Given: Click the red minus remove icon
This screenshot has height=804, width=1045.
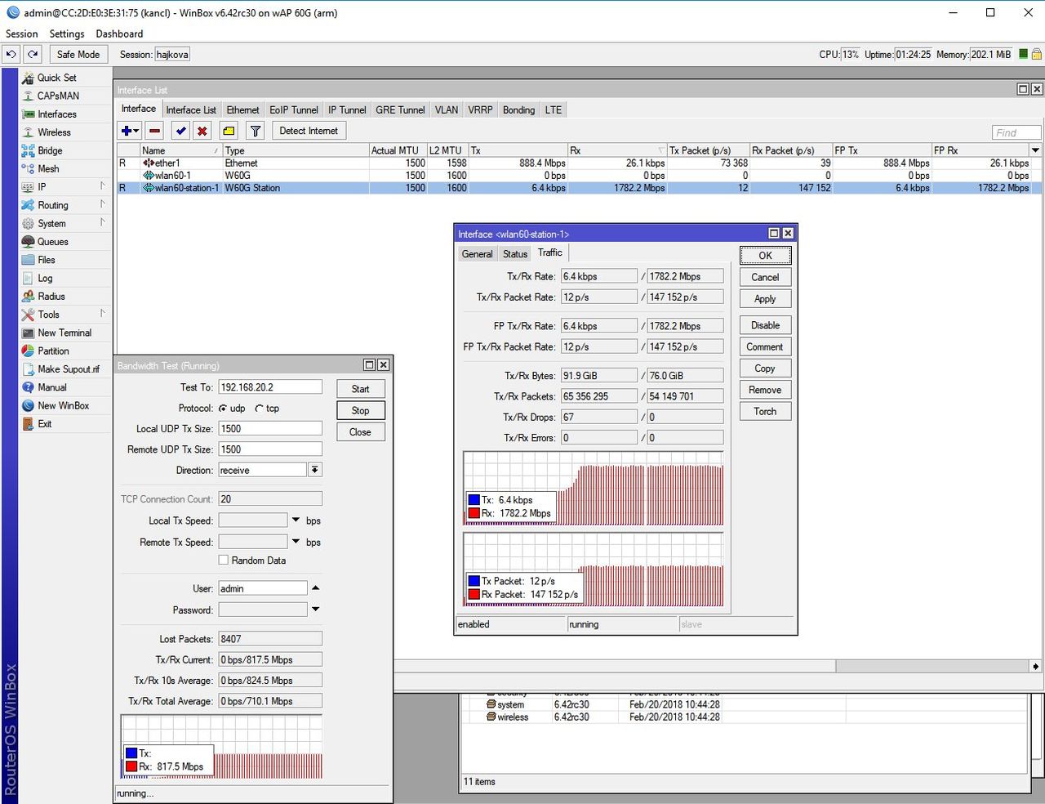Looking at the screenshot, I should (155, 131).
